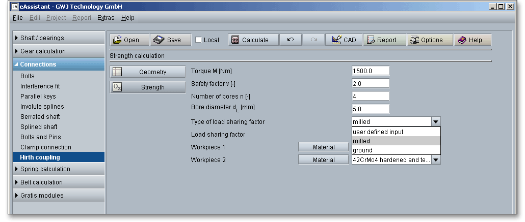Click the Save disk toolbar icon
This screenshot has height=222, width=525.
tap(159, 40)
